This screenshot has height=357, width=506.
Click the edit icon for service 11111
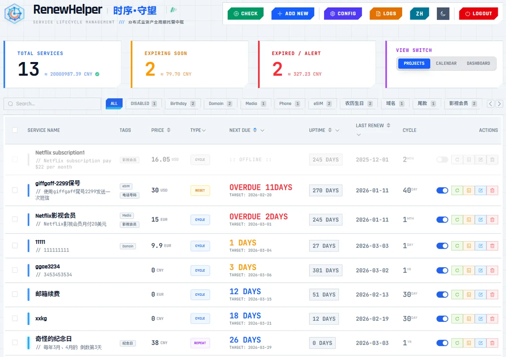pyautogui.click(x=480, y=246)
